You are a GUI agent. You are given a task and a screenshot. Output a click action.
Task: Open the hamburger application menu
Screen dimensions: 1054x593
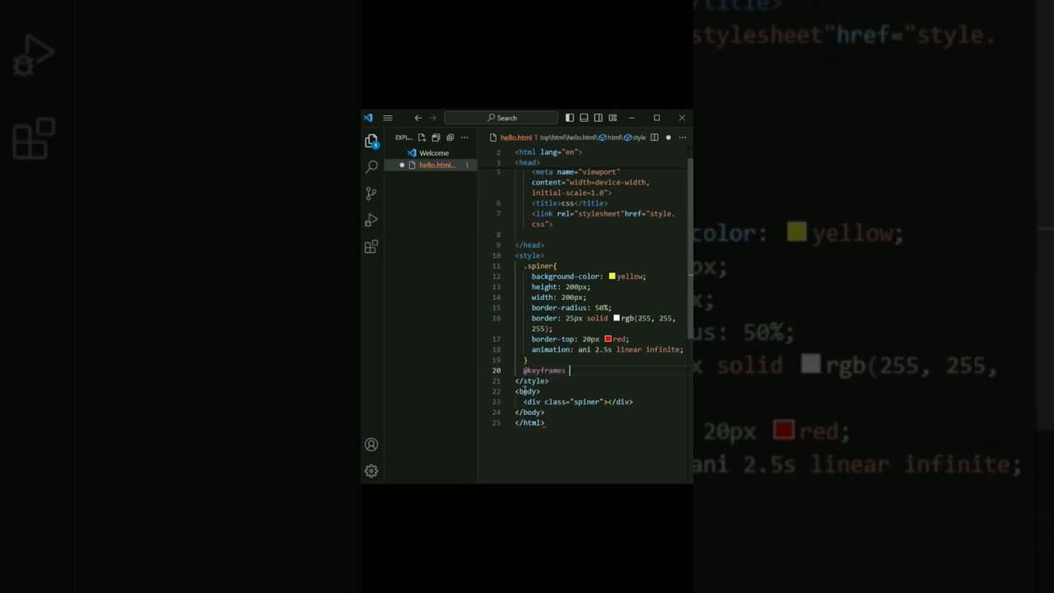click(387, 118)
